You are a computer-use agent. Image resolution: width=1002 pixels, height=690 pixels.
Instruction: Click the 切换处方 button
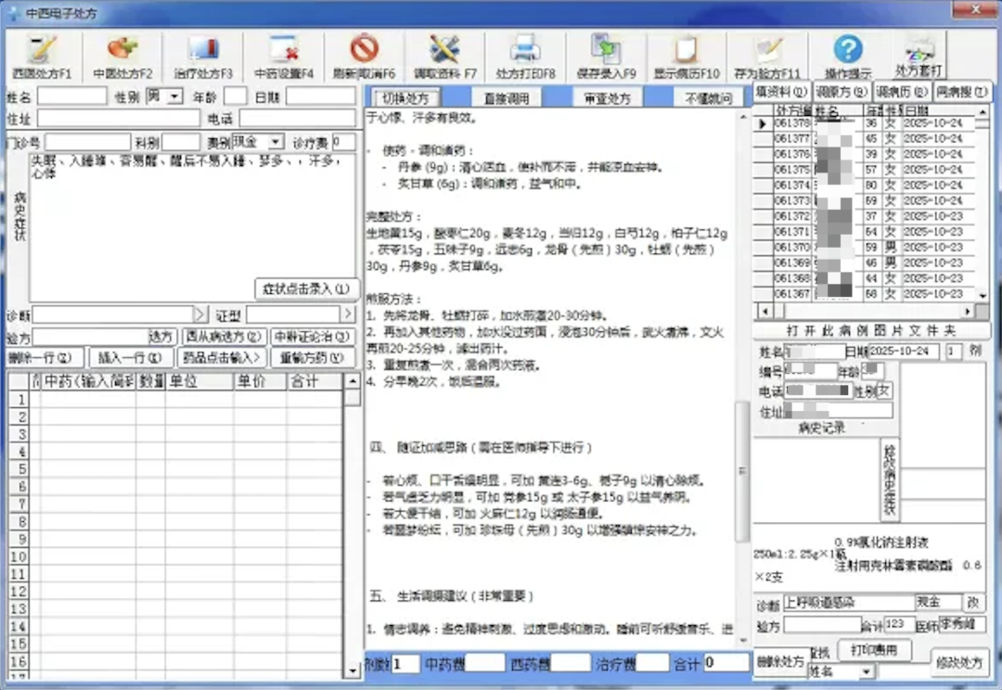(405, 98)
